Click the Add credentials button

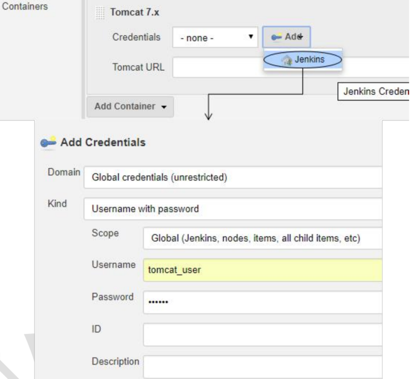point(287,37)
